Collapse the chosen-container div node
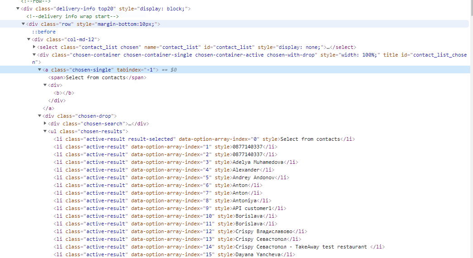Screen dimensions: 473x258 (34, 55)
